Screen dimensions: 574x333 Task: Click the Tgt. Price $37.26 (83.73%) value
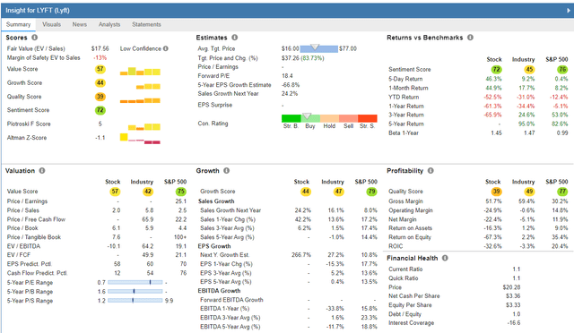[303, 58]
